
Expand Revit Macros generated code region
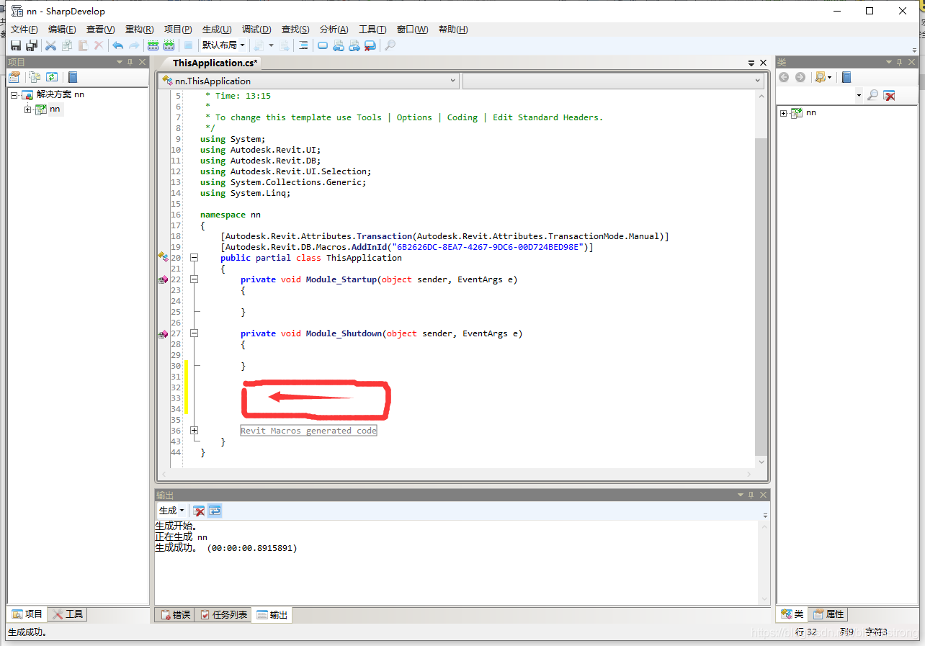coord(194,431)
